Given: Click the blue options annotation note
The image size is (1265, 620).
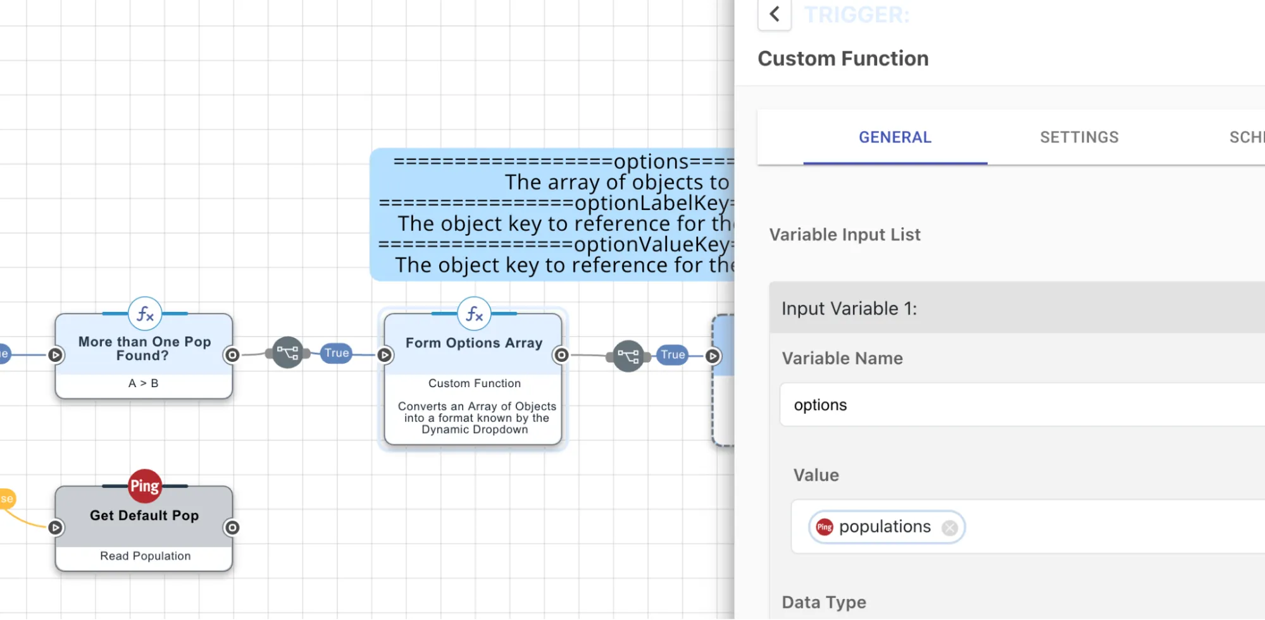Looking at the screenshot, I should click(552, 214).
